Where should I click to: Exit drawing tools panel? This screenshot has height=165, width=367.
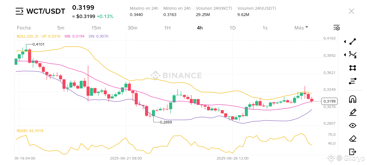click(x=353, y=152)
